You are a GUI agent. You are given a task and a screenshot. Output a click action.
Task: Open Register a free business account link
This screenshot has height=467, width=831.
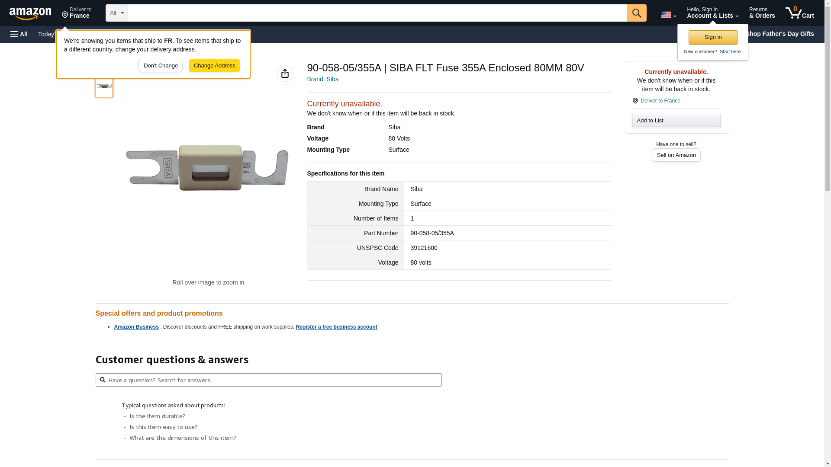click(336, 327)
